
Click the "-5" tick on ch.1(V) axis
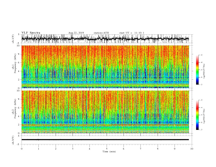click(19, 43)
